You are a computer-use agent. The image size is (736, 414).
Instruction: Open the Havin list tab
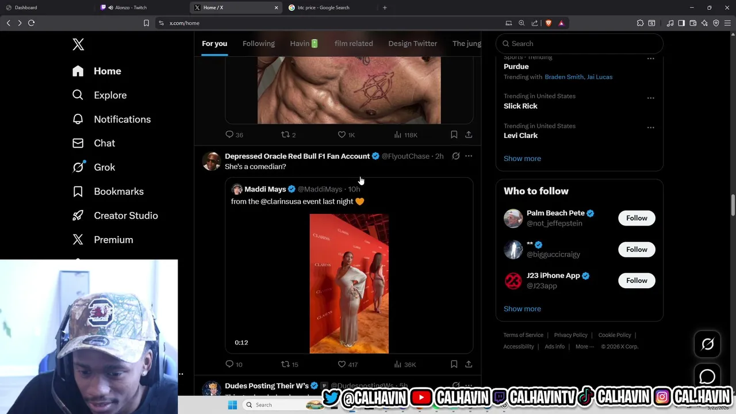tap(304, 44)
